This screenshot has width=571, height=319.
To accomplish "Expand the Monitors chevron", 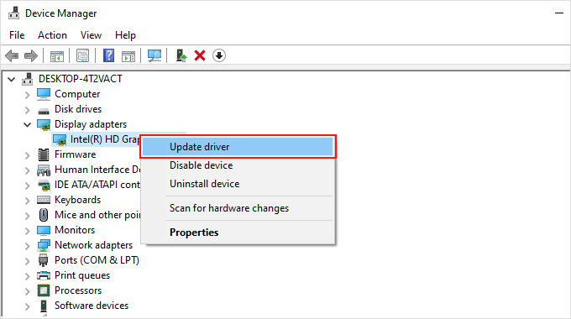I will tap(28, 231).
